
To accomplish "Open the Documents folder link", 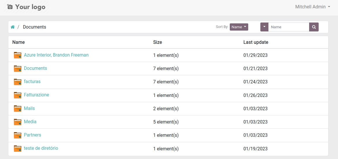I will [35, 68].
